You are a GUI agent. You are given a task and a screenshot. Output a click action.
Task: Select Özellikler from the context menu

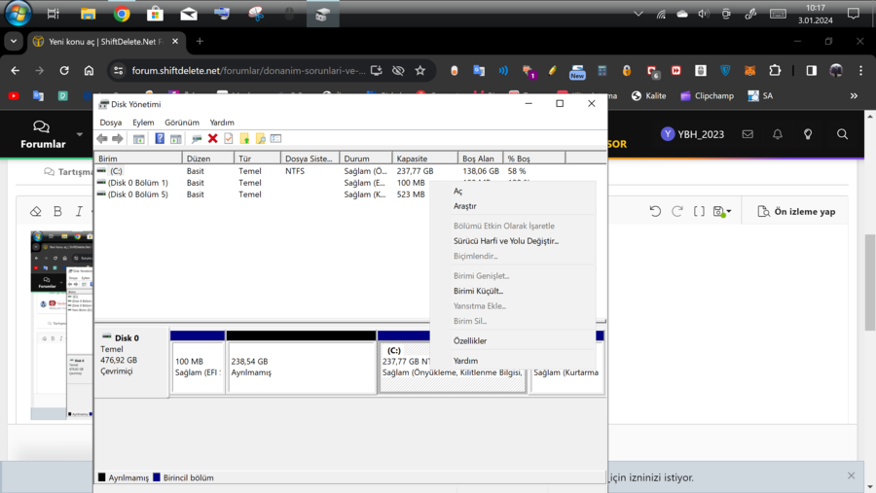point(470,341)
